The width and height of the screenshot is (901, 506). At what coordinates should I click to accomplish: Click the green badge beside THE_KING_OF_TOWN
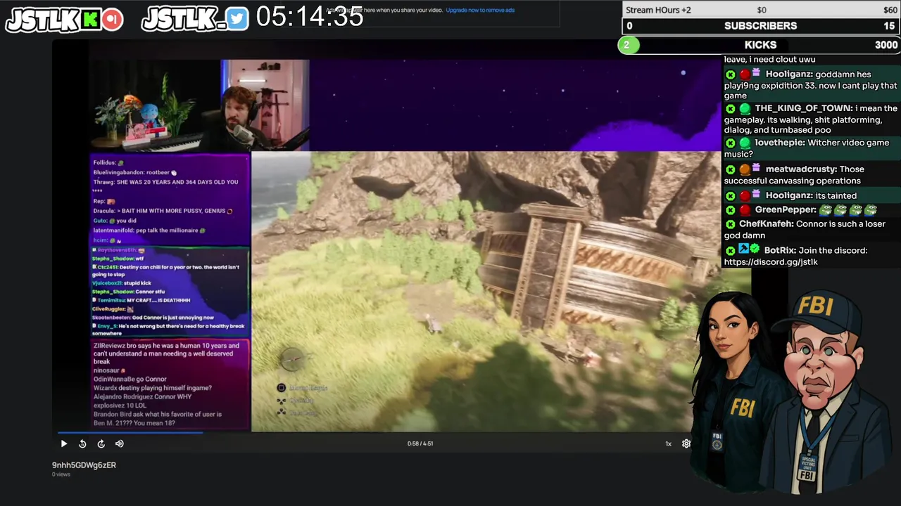(x=745, y=109)
